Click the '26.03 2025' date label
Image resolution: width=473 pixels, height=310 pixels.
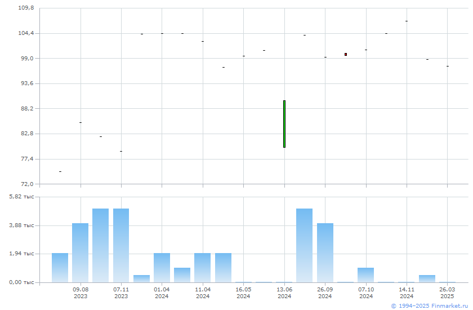pos(447,293)
